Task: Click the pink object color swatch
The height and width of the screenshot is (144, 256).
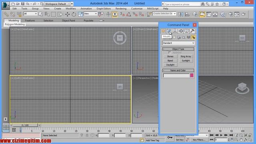Action: click(192, 75)
